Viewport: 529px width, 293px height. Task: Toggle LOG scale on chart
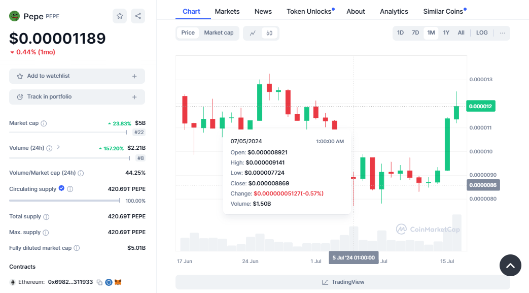tap(482, 33)
